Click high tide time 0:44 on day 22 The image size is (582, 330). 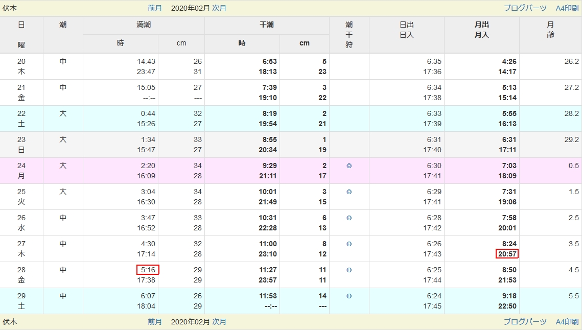(x=148, y=113)
